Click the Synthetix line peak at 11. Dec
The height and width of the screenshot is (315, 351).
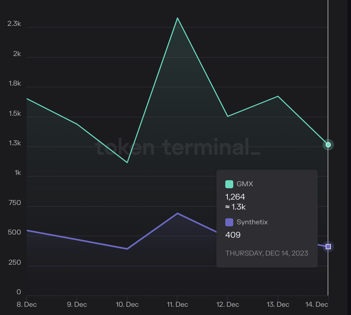pyautogui.click(x=177, y=213)
